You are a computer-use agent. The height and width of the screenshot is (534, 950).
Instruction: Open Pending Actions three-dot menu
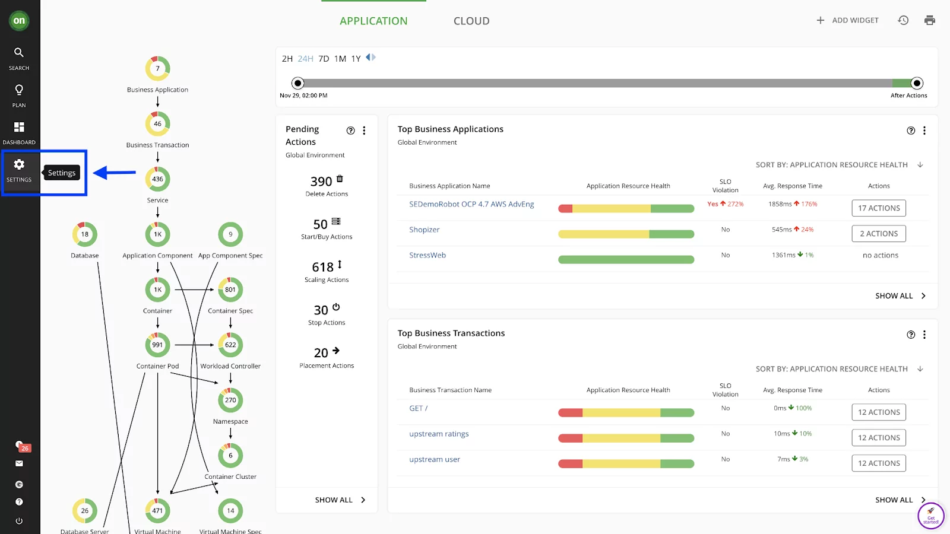pyautogui.click(x=364, y=131)
